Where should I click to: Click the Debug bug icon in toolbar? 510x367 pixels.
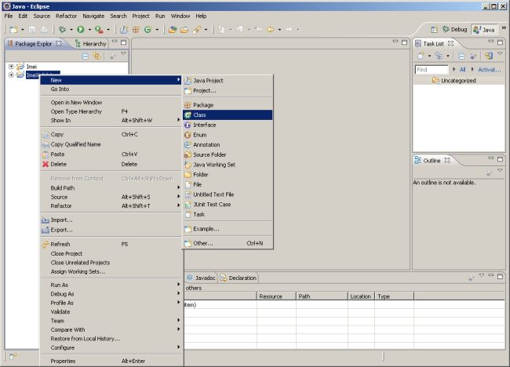pos(61,29)
